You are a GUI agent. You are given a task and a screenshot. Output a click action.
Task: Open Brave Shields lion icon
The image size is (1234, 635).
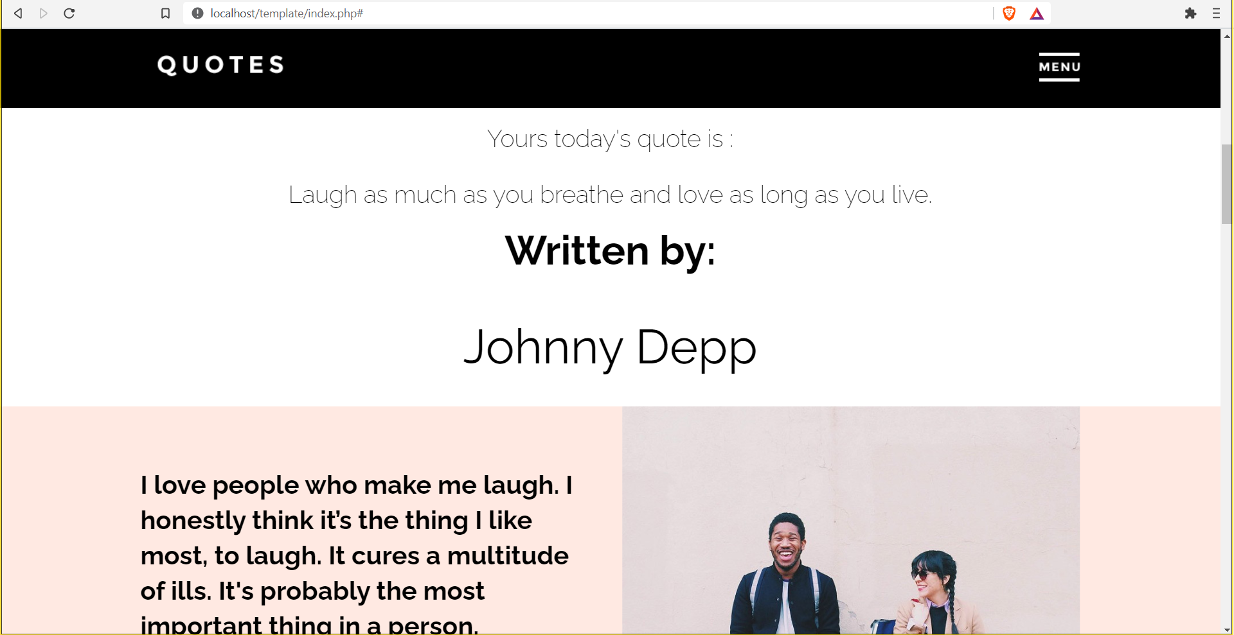coord(1009,13)
